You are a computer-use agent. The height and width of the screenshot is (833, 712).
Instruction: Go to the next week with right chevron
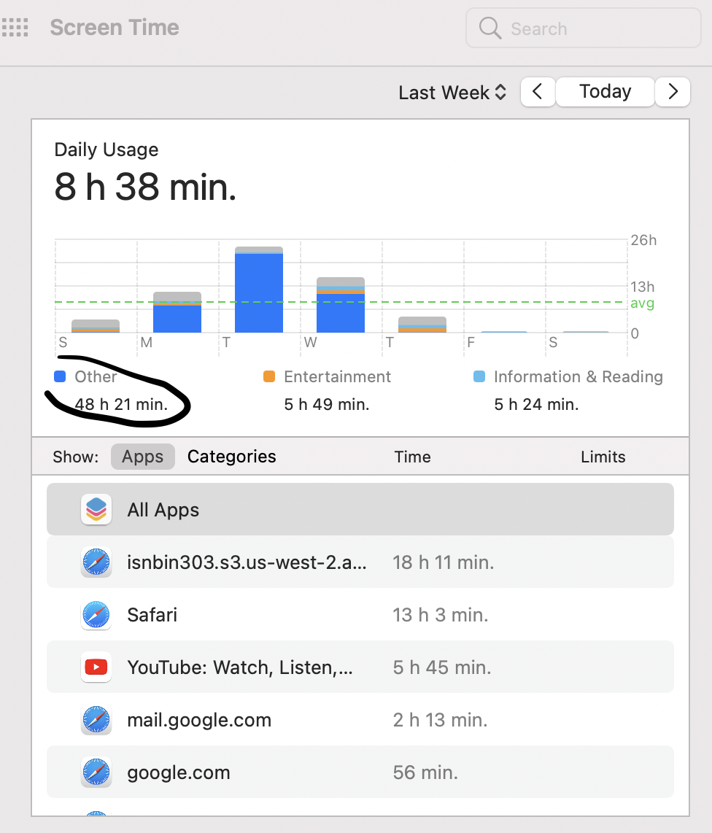[x=673, y=92]
